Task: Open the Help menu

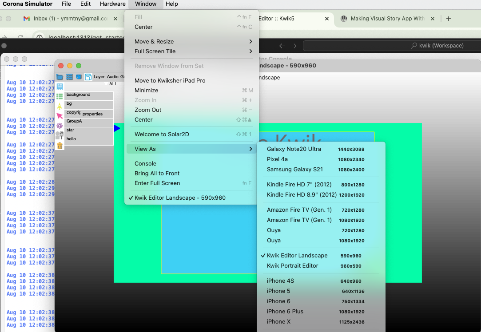Action: point(172,4)
